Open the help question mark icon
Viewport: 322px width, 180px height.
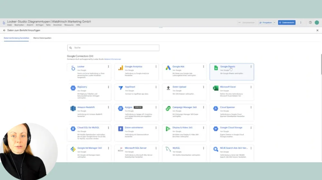[310, 22]
